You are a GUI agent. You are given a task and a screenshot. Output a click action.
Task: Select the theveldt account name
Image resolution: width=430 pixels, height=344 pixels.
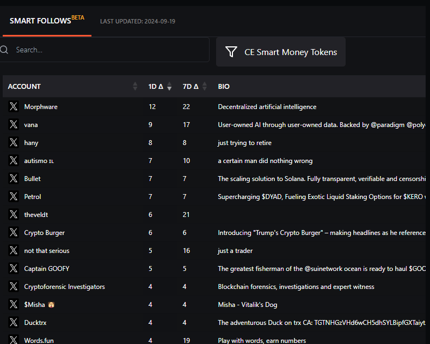pyautogui.click(x=36, y=215)
